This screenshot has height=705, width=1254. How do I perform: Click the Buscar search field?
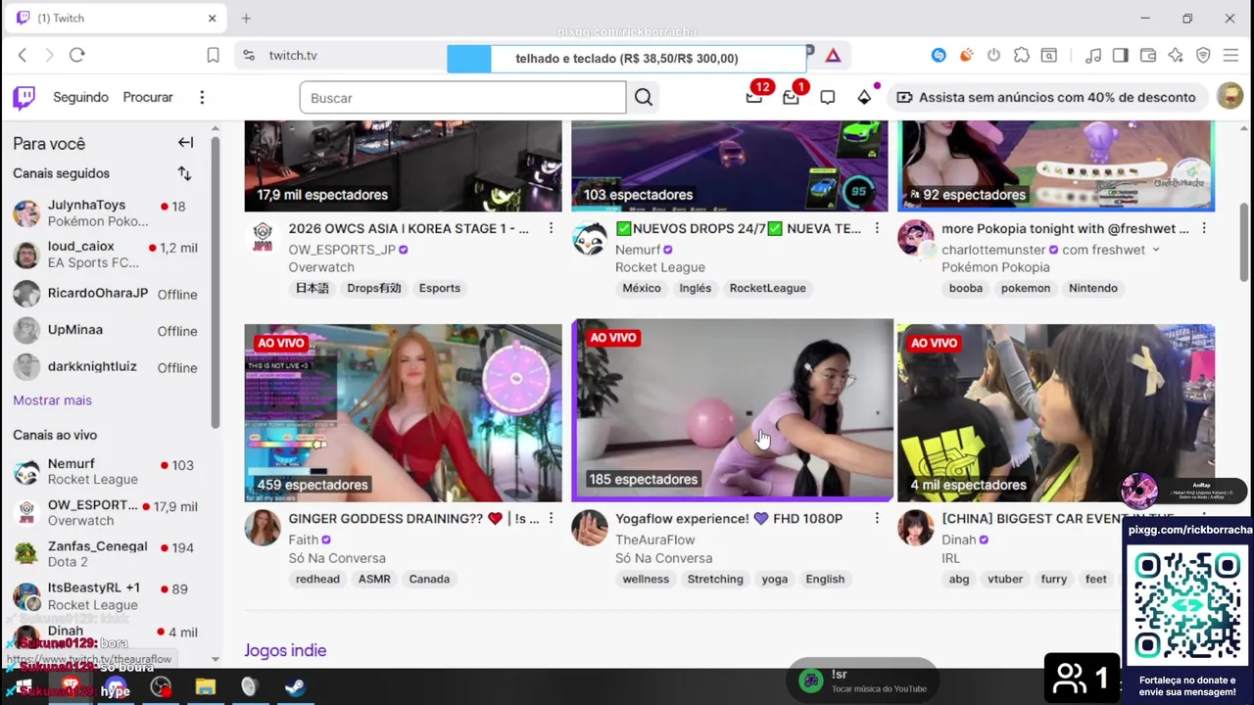462,97
